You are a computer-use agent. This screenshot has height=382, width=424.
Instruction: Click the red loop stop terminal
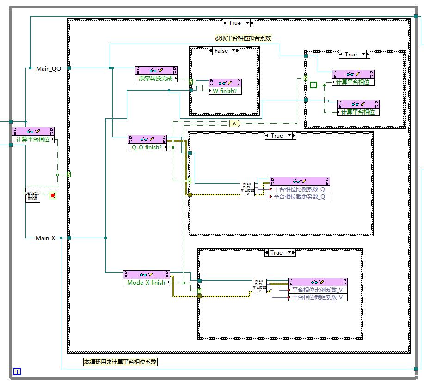click(x=52, y=195)
